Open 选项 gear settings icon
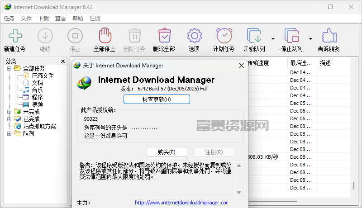Screen dimensions: 362x208 coord(194,36)
